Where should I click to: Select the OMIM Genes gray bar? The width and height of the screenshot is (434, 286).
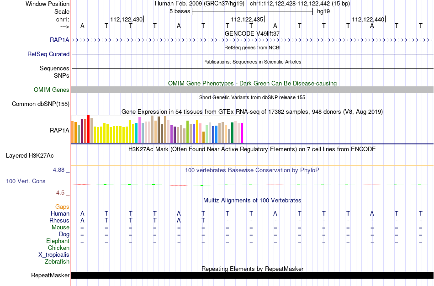coord(253,90)
